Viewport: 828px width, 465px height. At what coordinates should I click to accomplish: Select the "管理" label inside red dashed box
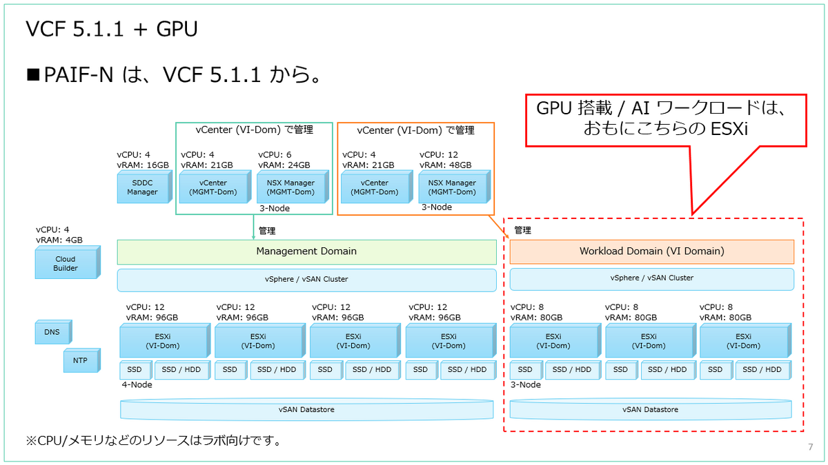[x=522, y=230]
